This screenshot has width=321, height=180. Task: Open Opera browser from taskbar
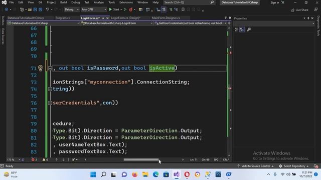tap(187, 174)
